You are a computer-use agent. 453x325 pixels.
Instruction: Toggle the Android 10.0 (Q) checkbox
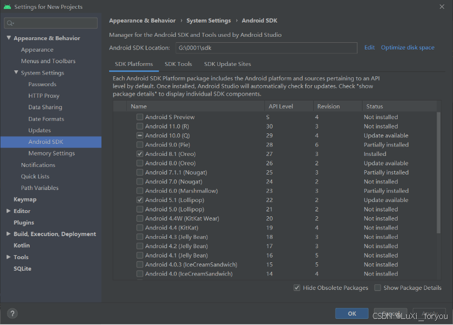pyautogui.click(x=140, y=136)
